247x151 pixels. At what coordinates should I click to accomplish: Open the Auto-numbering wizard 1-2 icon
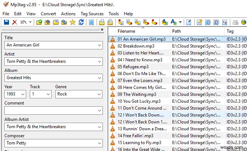click(224, 22)
